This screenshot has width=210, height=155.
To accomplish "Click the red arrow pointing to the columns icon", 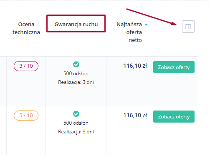I will (152, 17).
